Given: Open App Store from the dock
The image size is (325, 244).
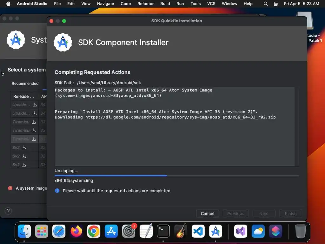Looking at the screenshot, I should tap(111, 231).
